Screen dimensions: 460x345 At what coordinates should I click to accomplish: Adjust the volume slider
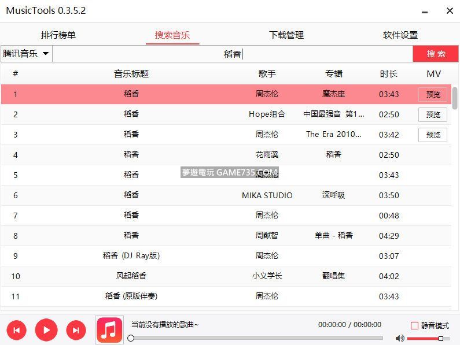coord(428,339)
